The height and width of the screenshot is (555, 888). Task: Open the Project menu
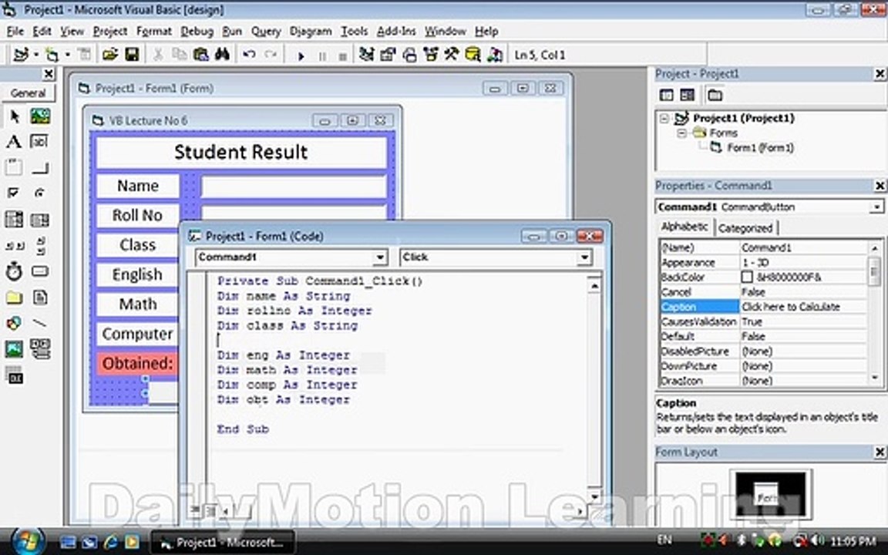(x=110, y=31)
